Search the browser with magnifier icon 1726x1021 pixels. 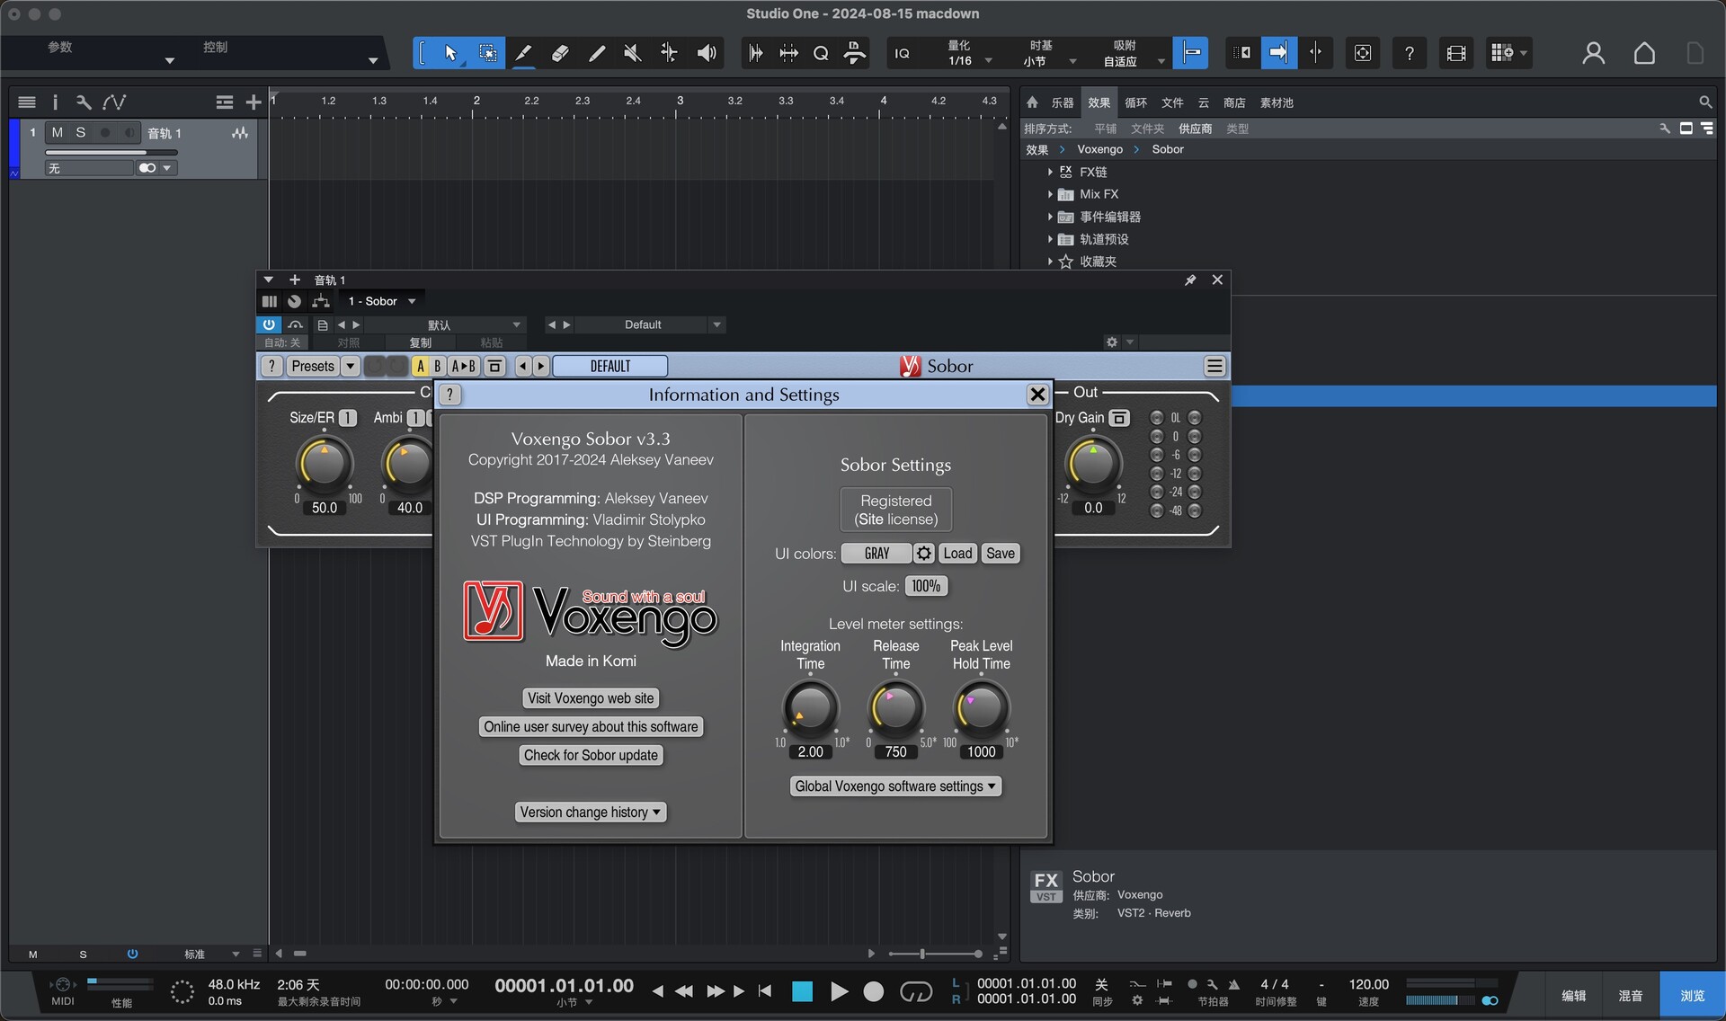tap(1705, 102)
